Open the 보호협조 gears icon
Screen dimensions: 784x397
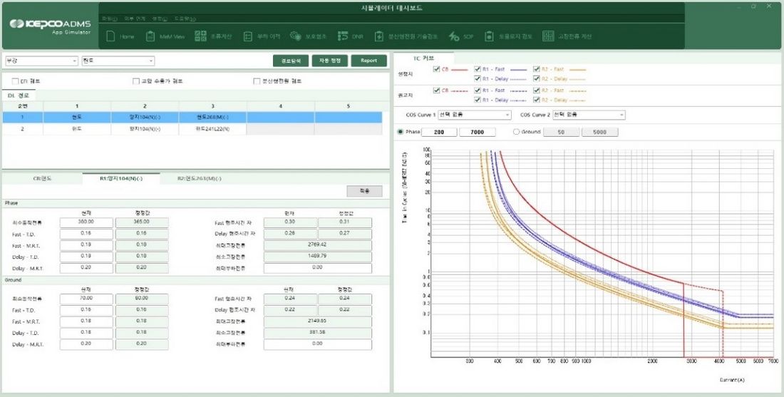point(296,36)
